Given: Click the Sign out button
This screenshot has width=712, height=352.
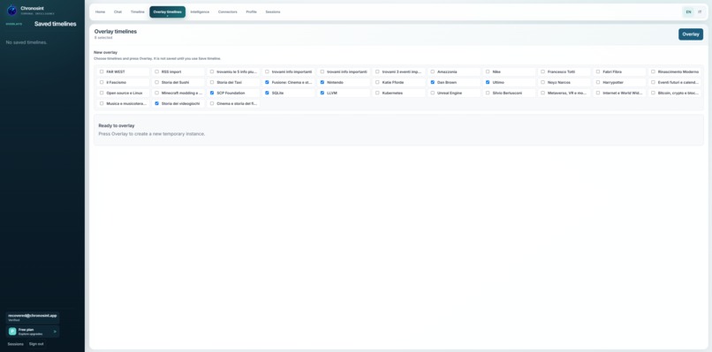Looking at the screenshot, I should tap(36, 344).
